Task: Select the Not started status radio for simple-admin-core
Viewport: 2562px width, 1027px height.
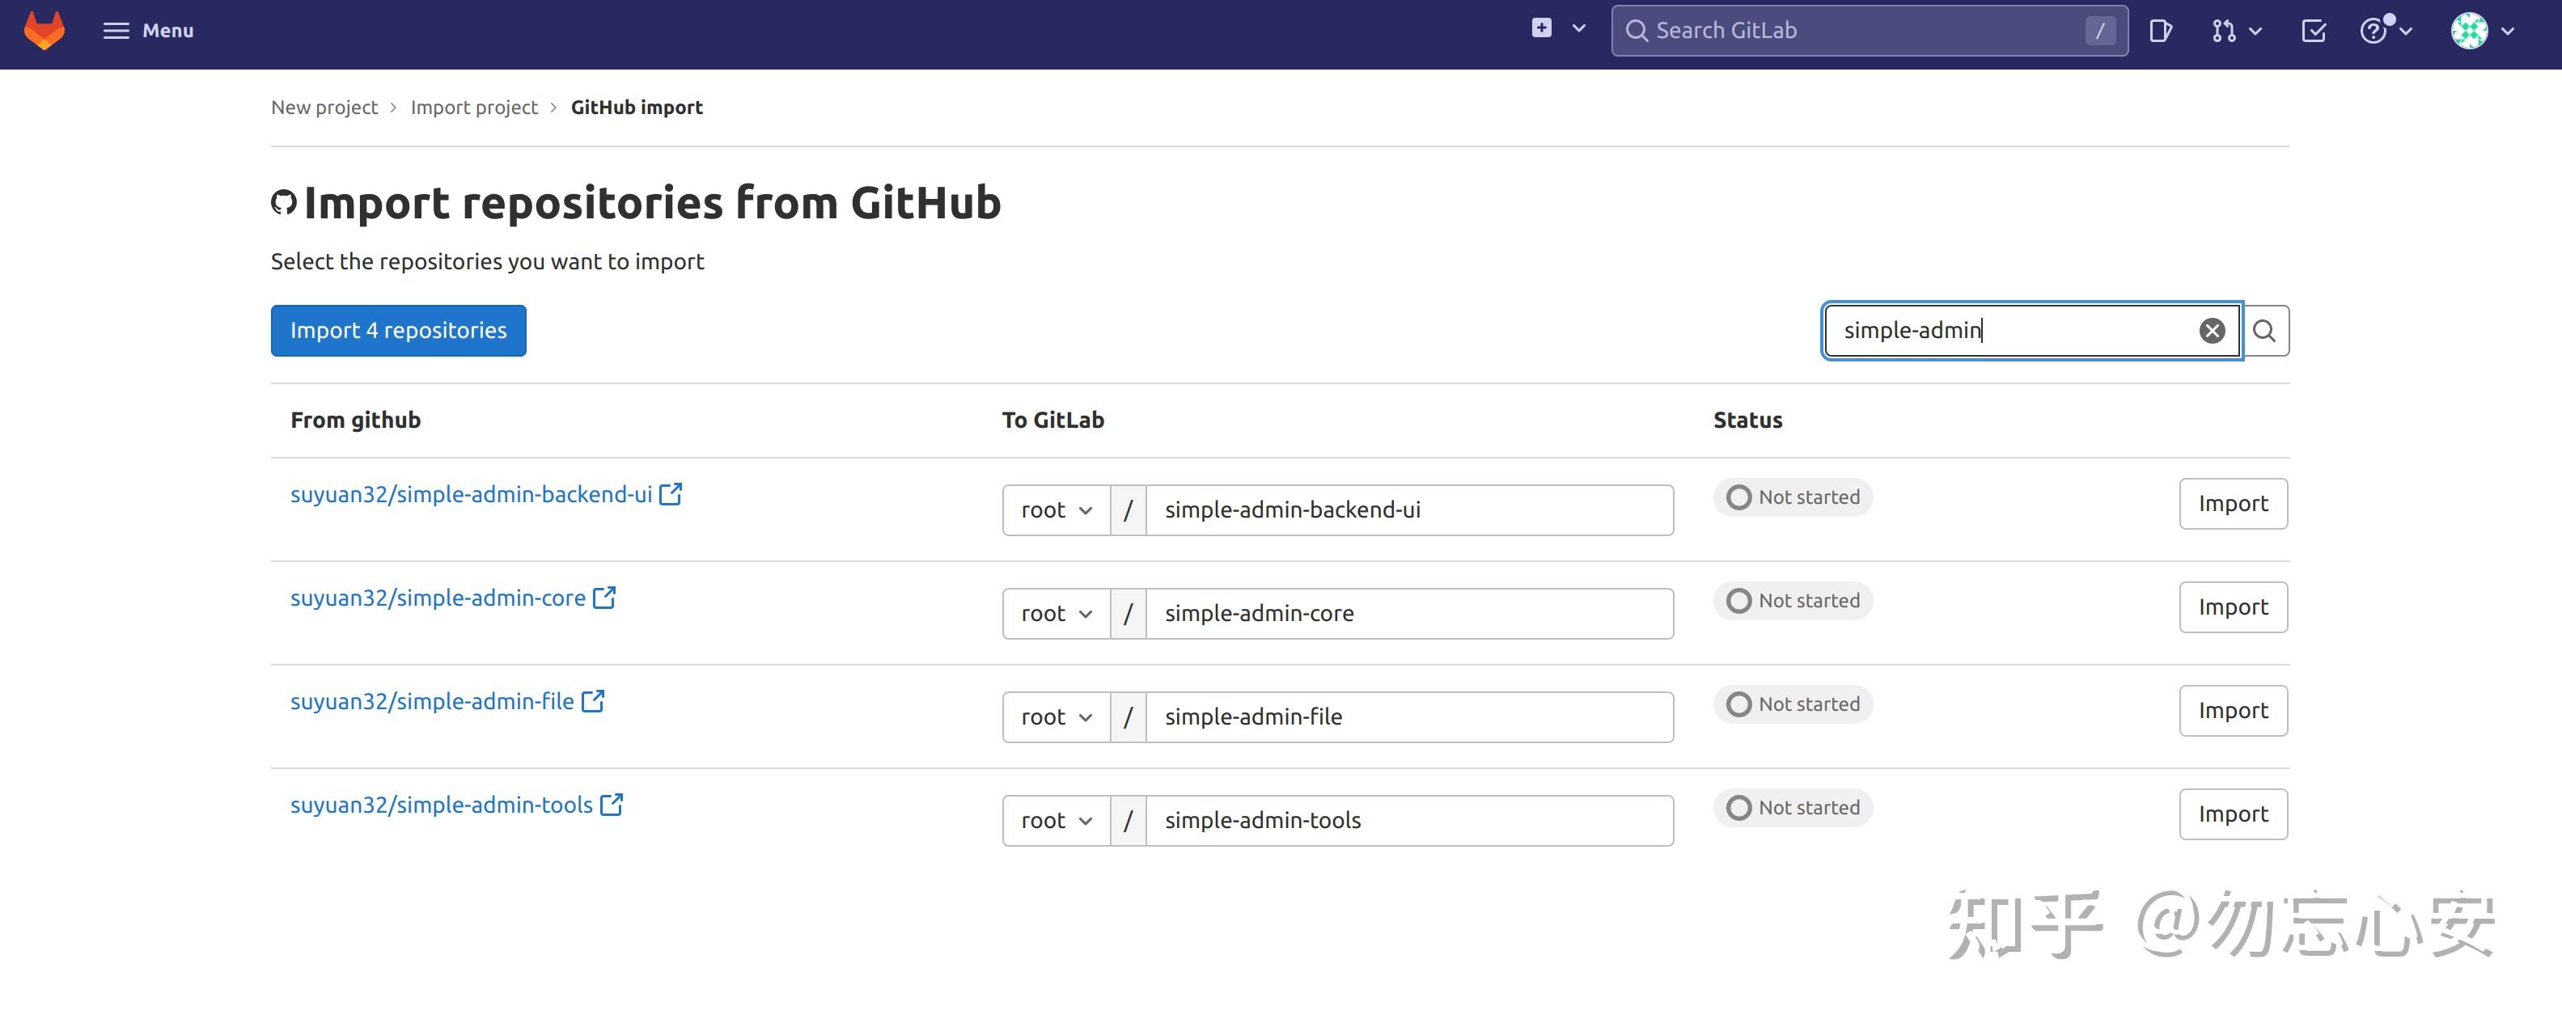Action: [1738, 601]
